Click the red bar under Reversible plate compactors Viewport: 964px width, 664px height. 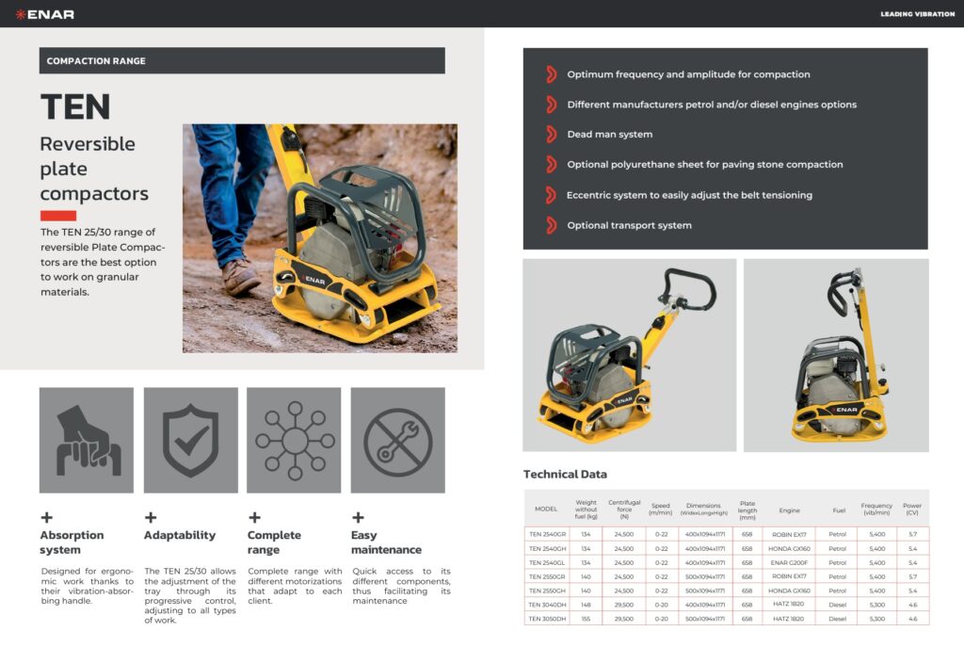(58, 216)
